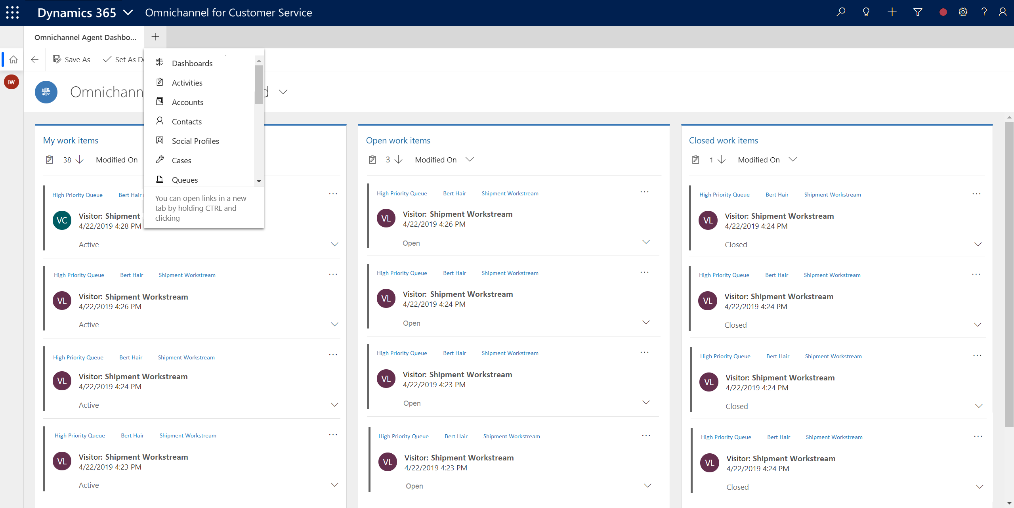1014x508 pixels.
Task: Click the Activities icon in navigation menu
Action: pos(159,82)
